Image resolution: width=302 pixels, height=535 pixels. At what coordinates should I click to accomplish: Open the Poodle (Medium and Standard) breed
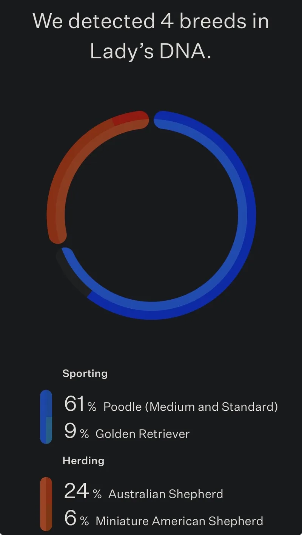click(x=190, y=407)
